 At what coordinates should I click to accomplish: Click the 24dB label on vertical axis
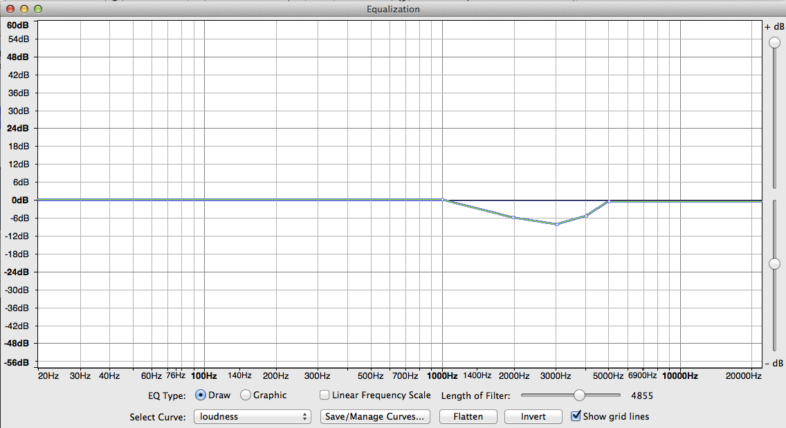[x=18, y=129]
